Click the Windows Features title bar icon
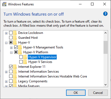Viewport: 111px width, 99px height. pos(5,4)
